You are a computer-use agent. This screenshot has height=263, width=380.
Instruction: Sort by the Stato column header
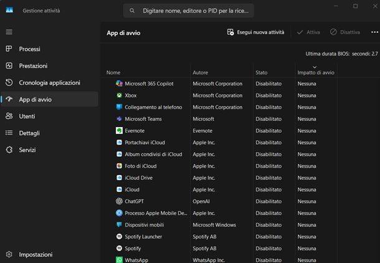262,73
